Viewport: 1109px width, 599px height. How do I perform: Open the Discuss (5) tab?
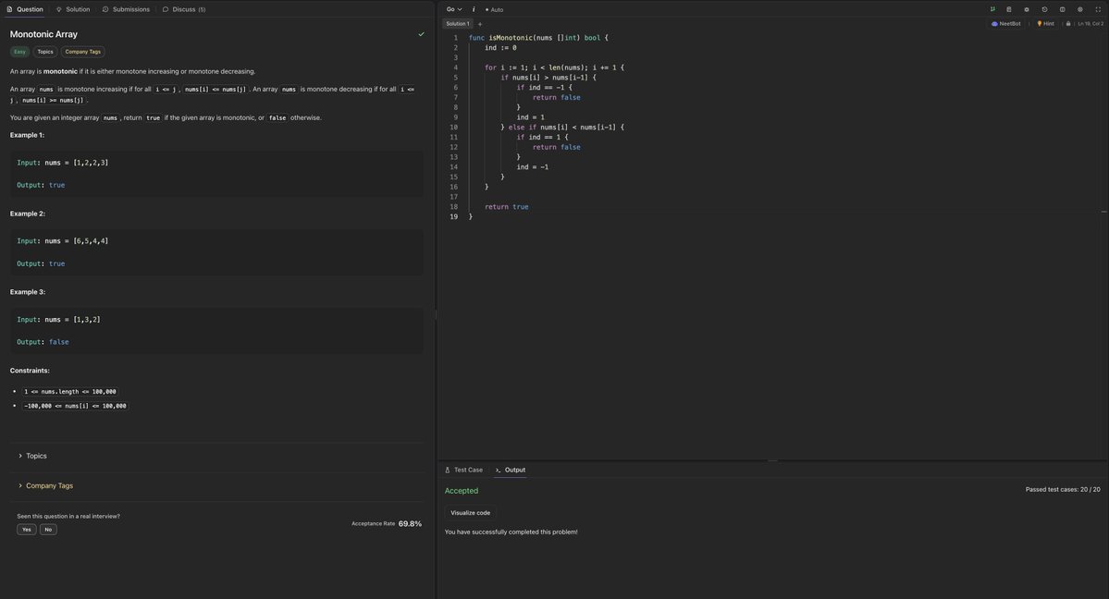184,9
